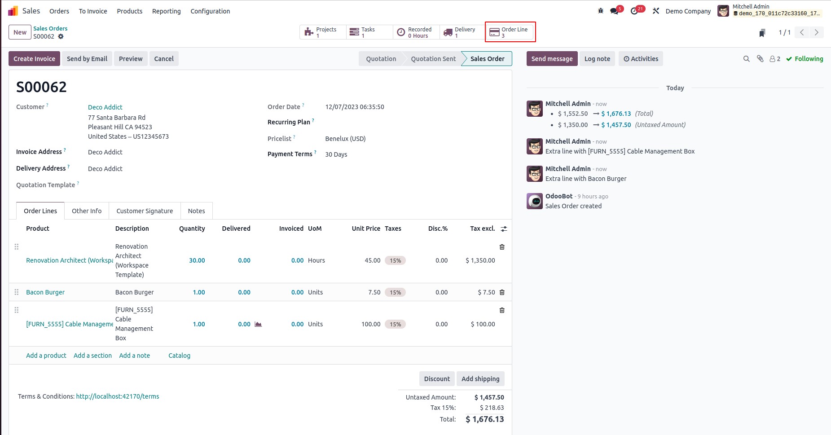Click Add a product link
Screen dimensions: 831x435
point(46,356)
